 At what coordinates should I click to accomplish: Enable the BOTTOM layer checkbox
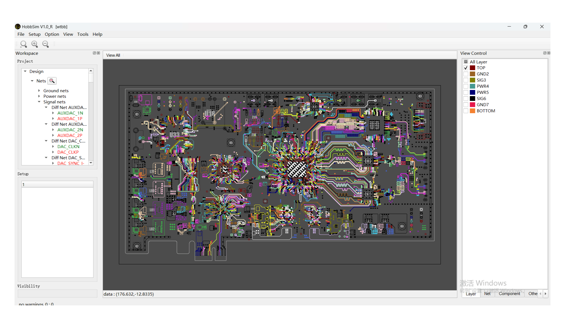coord(466,111)
